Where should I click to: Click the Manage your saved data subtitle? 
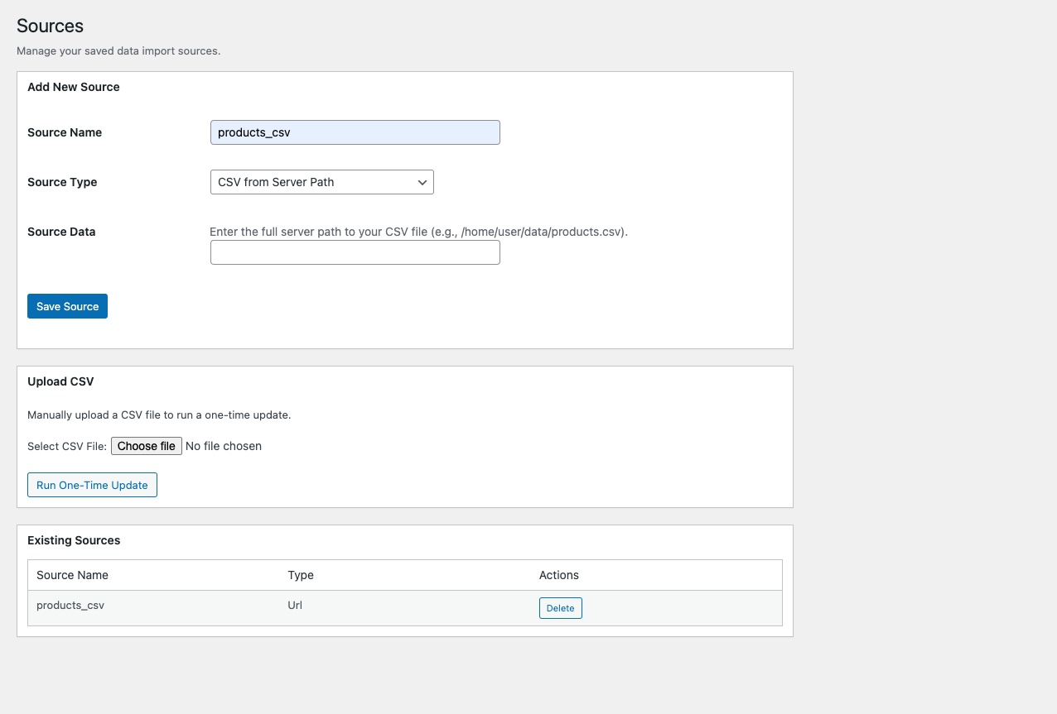click(118, 50)
